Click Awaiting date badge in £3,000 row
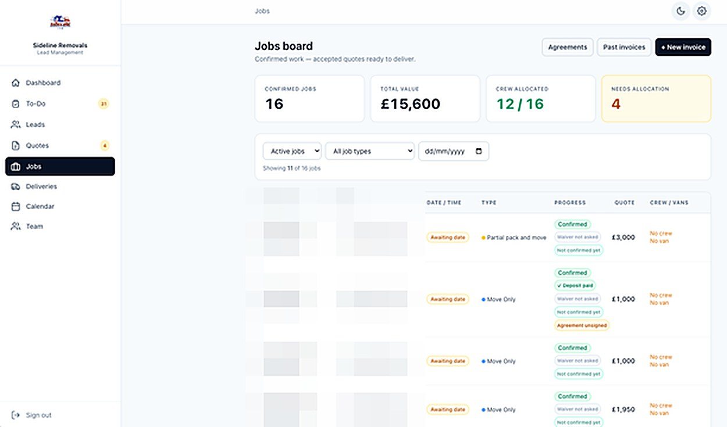This screenshot has height=427, width=727. [448, 238]
